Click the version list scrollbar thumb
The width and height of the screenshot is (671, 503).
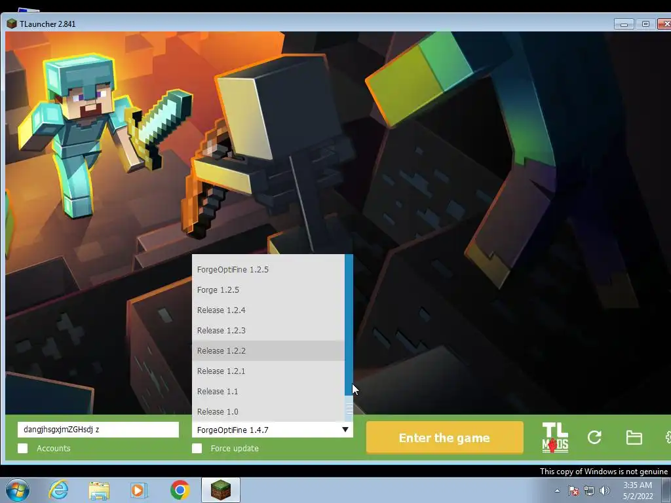(349, 409)
